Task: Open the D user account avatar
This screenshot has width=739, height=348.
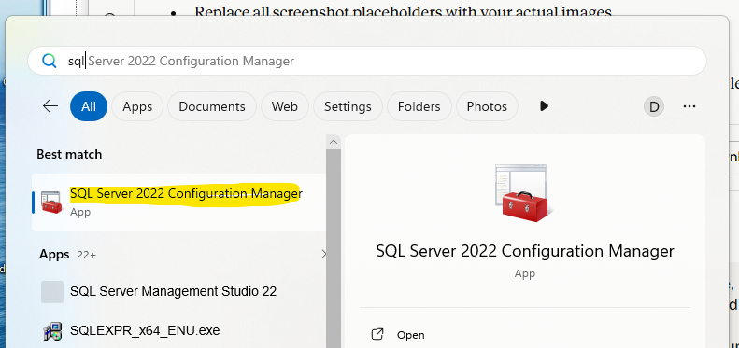Action: point(654,107)
